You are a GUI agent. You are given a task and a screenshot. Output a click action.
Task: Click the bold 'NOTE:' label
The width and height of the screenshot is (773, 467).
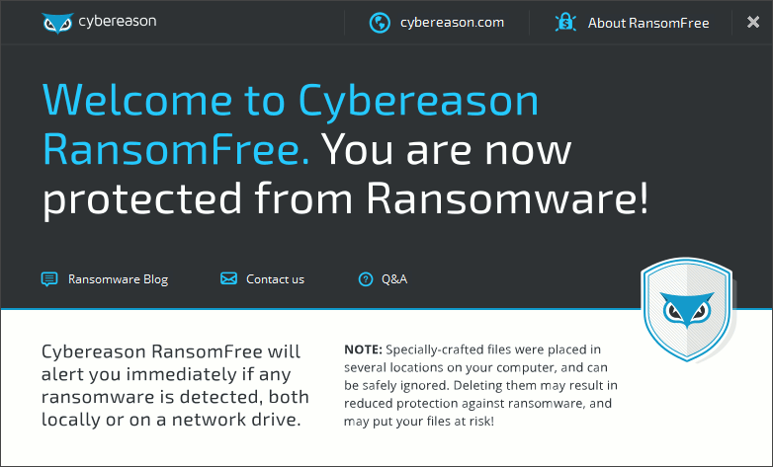pos(363,350)
